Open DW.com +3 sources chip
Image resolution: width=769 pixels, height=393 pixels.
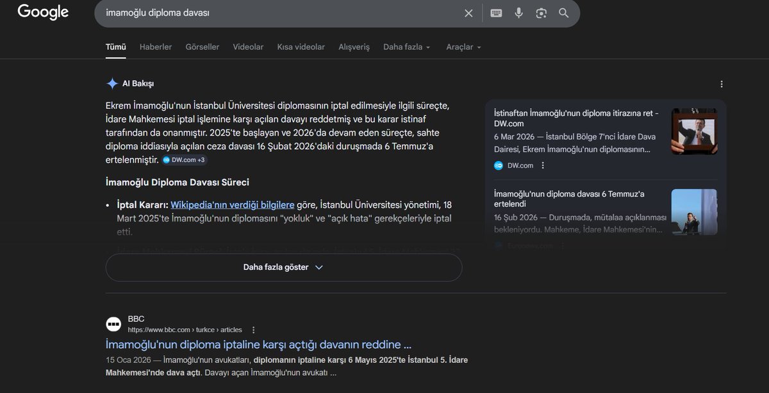click(184, 159)
